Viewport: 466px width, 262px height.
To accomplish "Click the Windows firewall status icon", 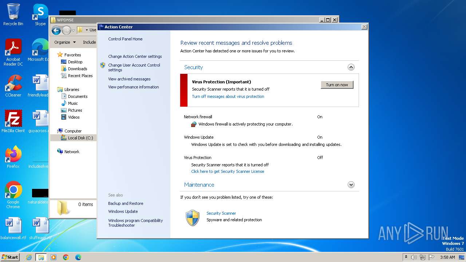I will (194, 124).
